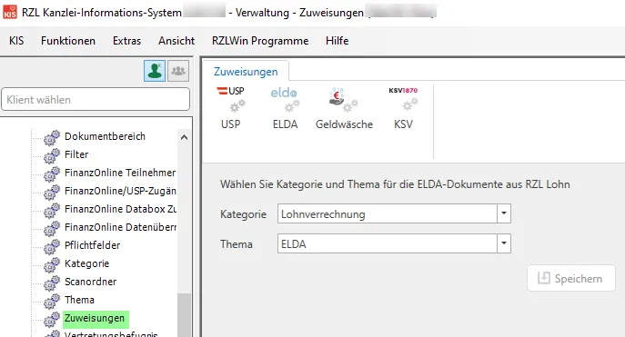625x337 pixels.
Task: Click the tree scrollbar thumb
Action: pyautogui.click(x=184, y=315)
